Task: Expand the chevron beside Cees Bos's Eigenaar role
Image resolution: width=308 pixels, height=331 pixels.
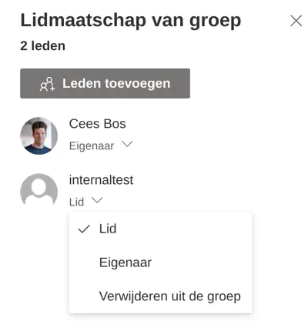Action: click(x=127, y=144)
